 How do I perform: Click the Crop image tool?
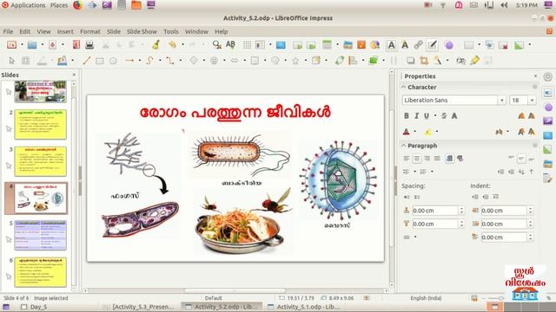[x=424, y=61]
